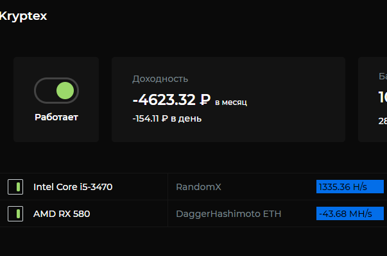
Task: Click the 'Доходность' heading
Action: [x=160, y=79]
